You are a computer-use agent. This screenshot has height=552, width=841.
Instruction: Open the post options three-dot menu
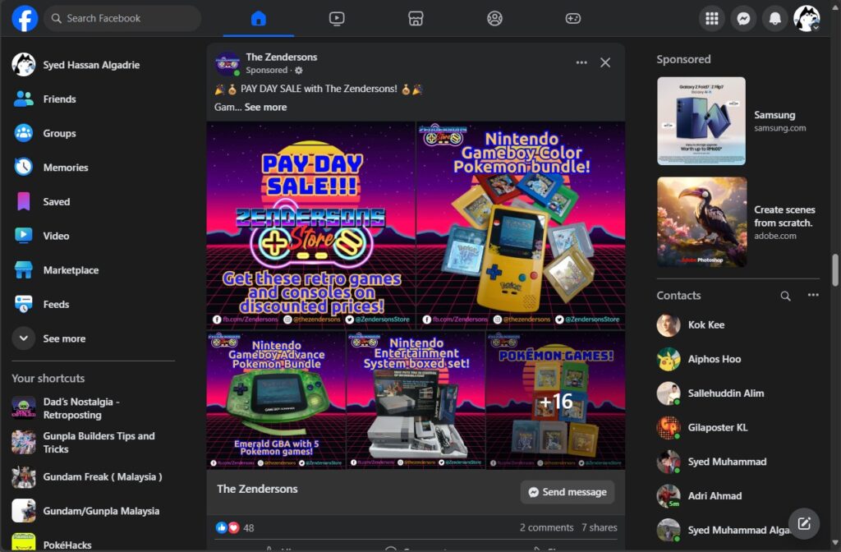(581, 62)
